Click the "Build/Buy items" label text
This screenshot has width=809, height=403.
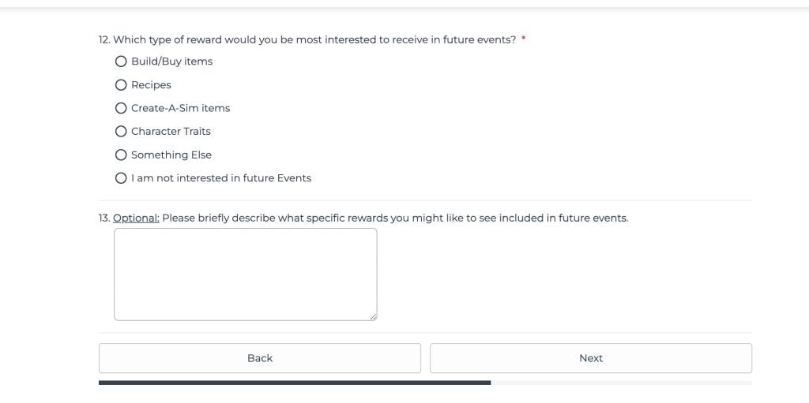[171, 62]
